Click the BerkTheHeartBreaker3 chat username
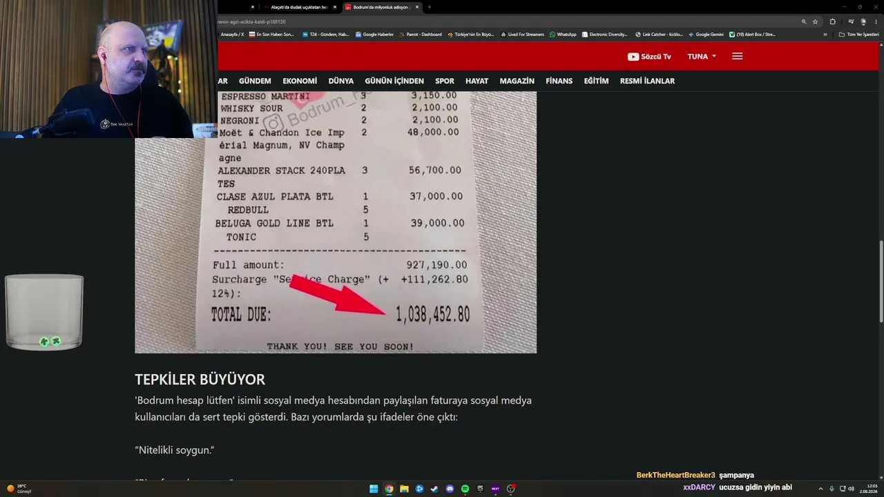884x497 pixels. point(676,476)
